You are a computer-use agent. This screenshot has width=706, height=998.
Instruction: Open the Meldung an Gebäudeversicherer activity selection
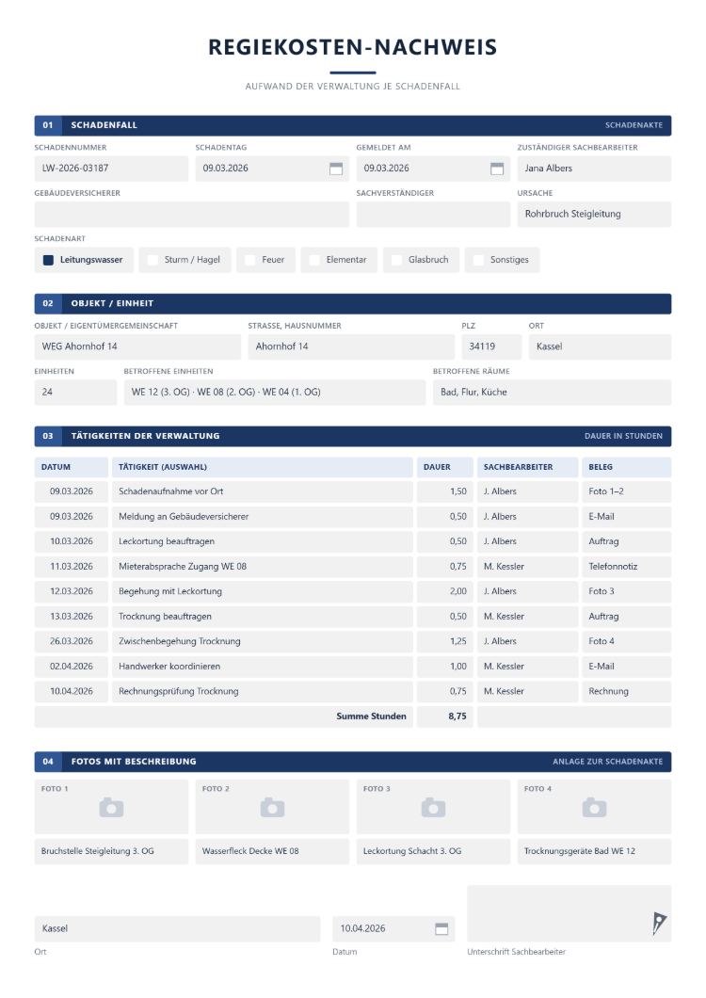[263, 517]
